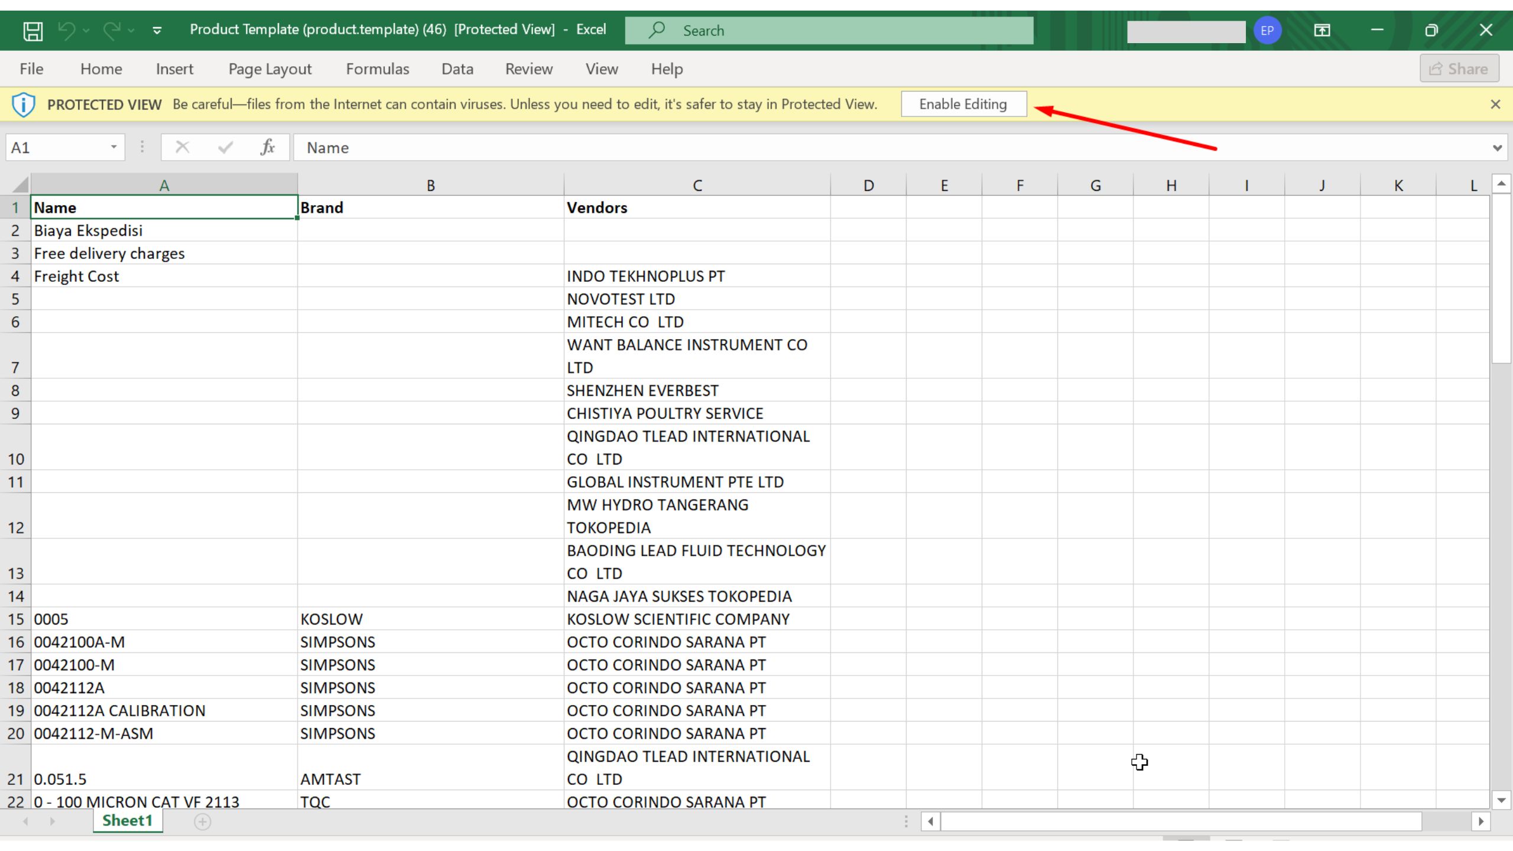
Task: Click the Insert Function fx icon
Action: pos(268,147)
